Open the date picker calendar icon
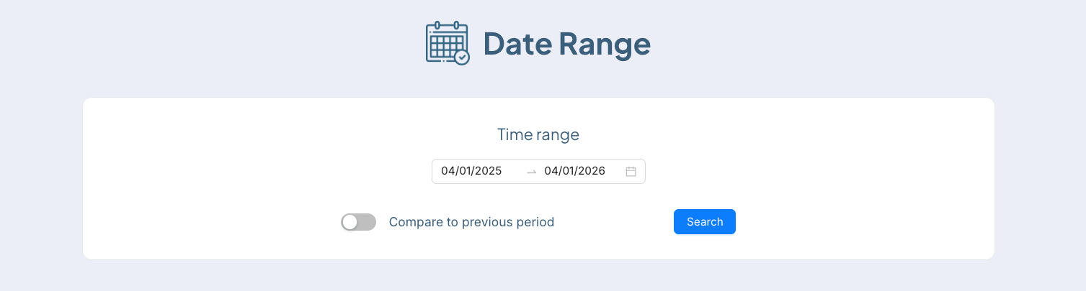1086x291 pixels. coord(631,172)
